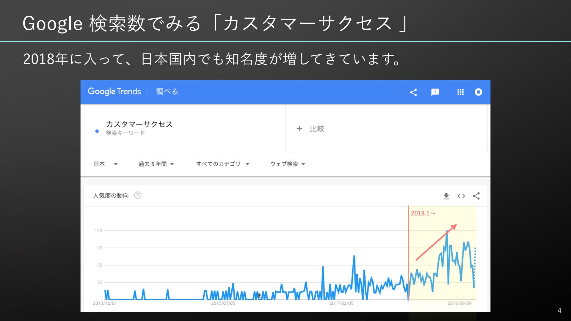Click the 検索キーワード label under the term
This screenshot has height=321, width=571.
pos(126,133)
